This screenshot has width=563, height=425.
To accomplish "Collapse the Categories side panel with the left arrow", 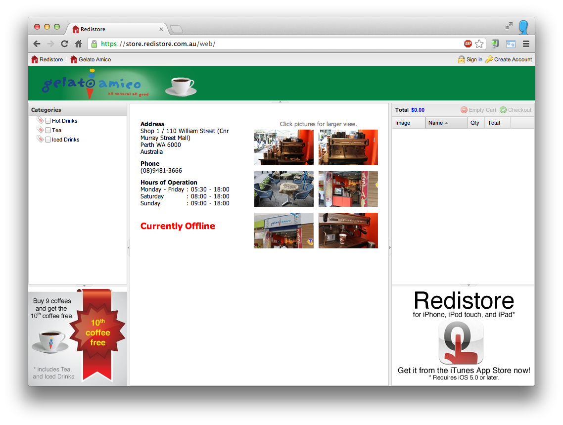I will point(129,247).
